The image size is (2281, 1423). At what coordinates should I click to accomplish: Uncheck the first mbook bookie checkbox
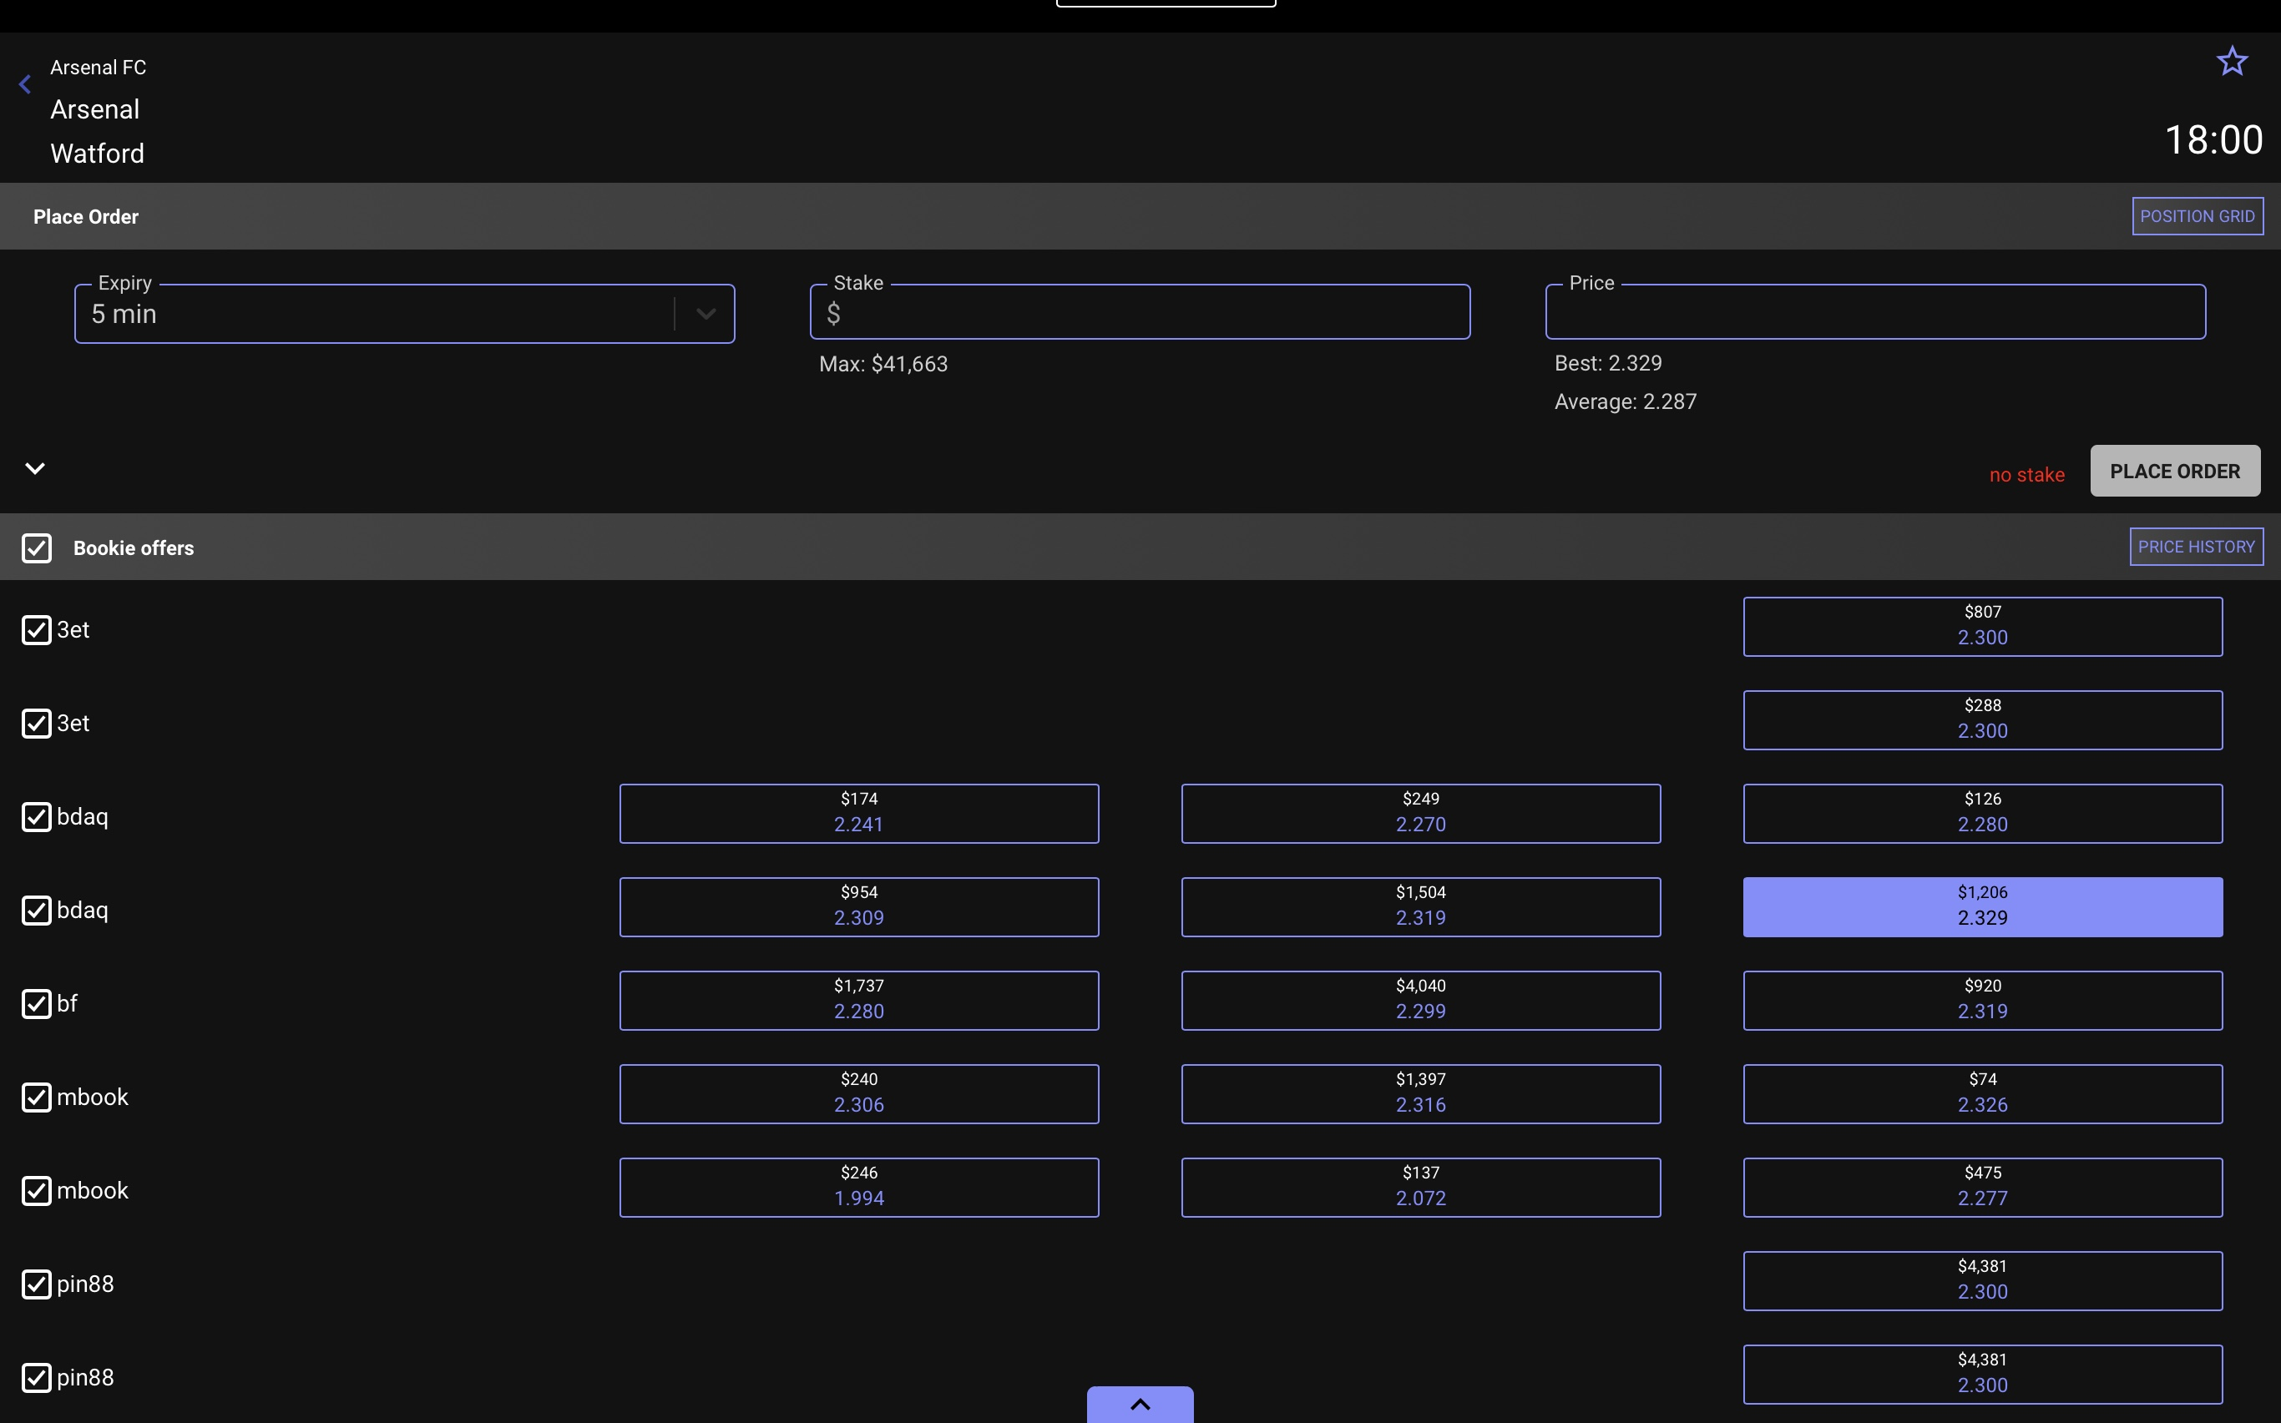(x=37, y=1097)
